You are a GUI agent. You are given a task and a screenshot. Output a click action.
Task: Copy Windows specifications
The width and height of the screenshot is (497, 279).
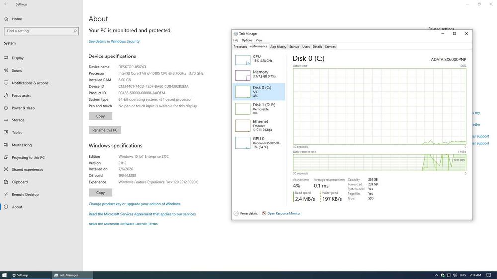[x=100, y=193]
